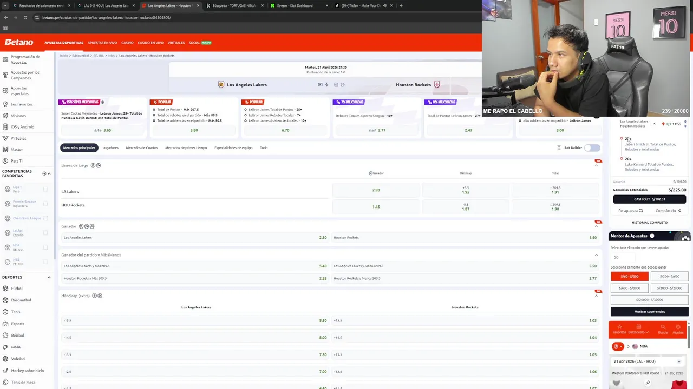
Task: Open info icon beside Mentor de Apuestas
Action: tap(652, 236)
